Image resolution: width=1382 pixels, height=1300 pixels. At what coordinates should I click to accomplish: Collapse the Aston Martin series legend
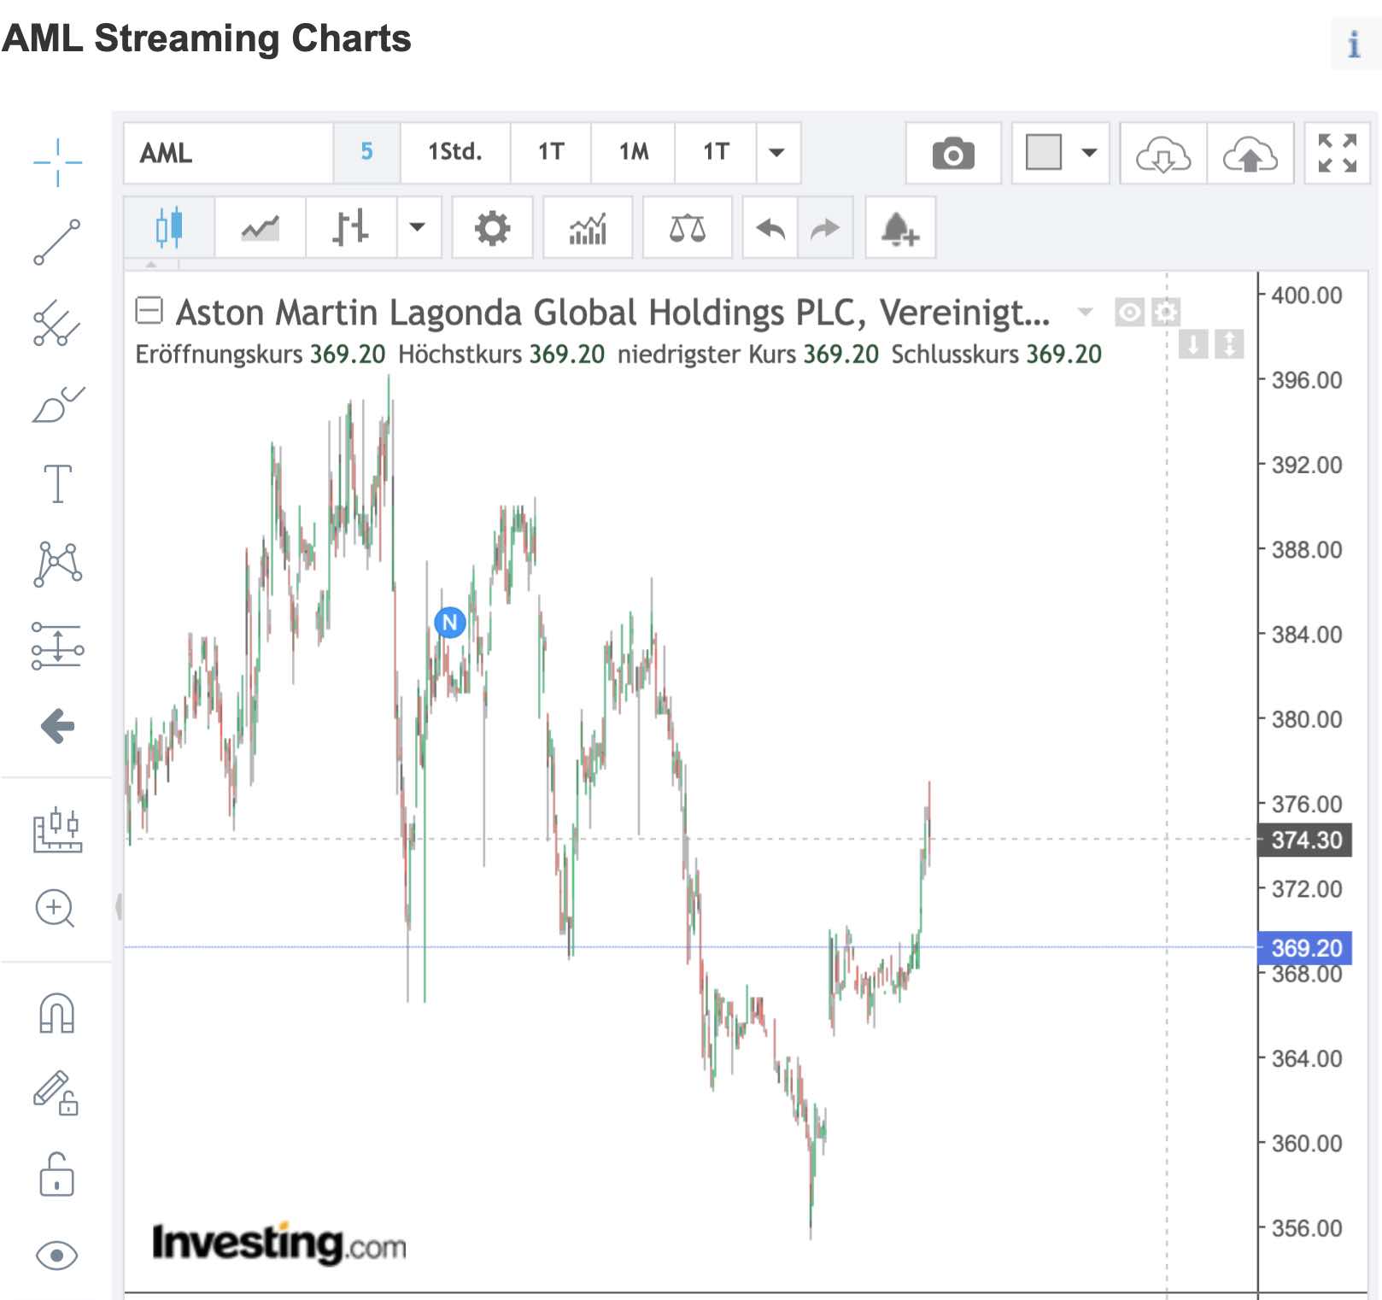tap(149, 310)
